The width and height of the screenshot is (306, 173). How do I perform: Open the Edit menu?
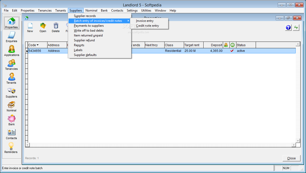pos(15,11)
